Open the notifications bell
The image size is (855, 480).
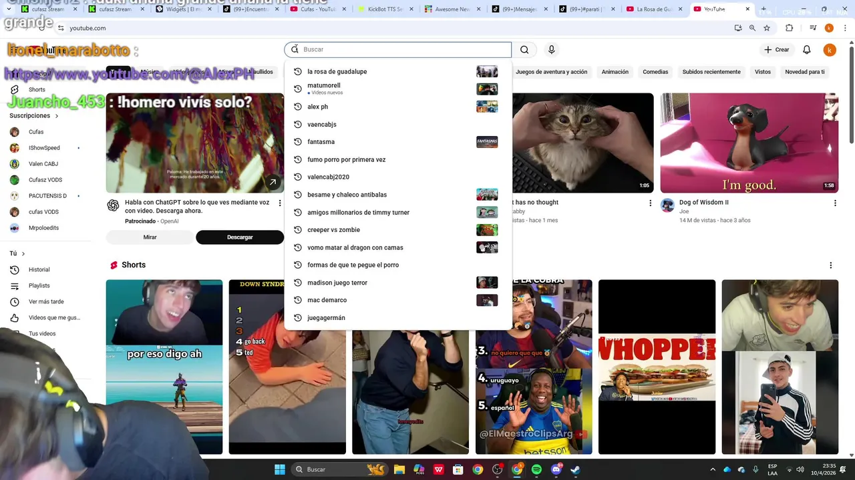[x=807, y=49]
